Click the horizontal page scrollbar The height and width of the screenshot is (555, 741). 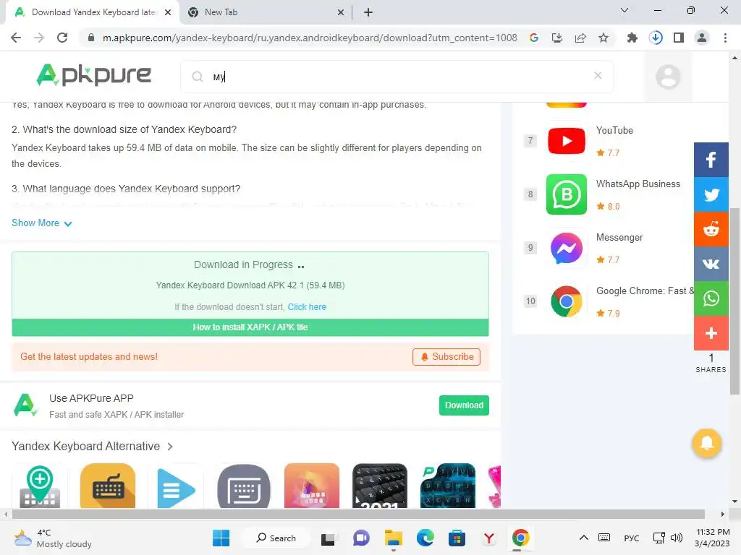point(359,514)
